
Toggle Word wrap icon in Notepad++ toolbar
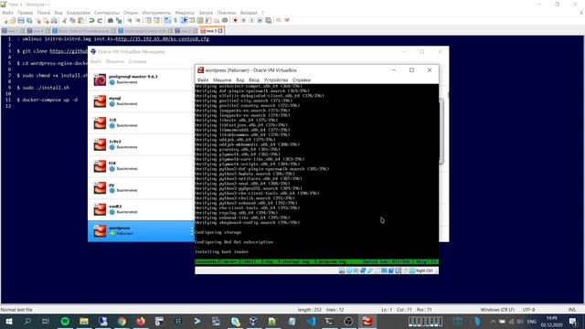tap(167, 21)
